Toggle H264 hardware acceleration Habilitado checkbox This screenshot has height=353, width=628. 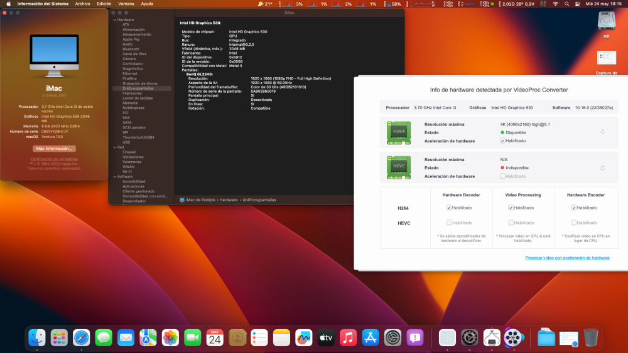coord(502,140)
